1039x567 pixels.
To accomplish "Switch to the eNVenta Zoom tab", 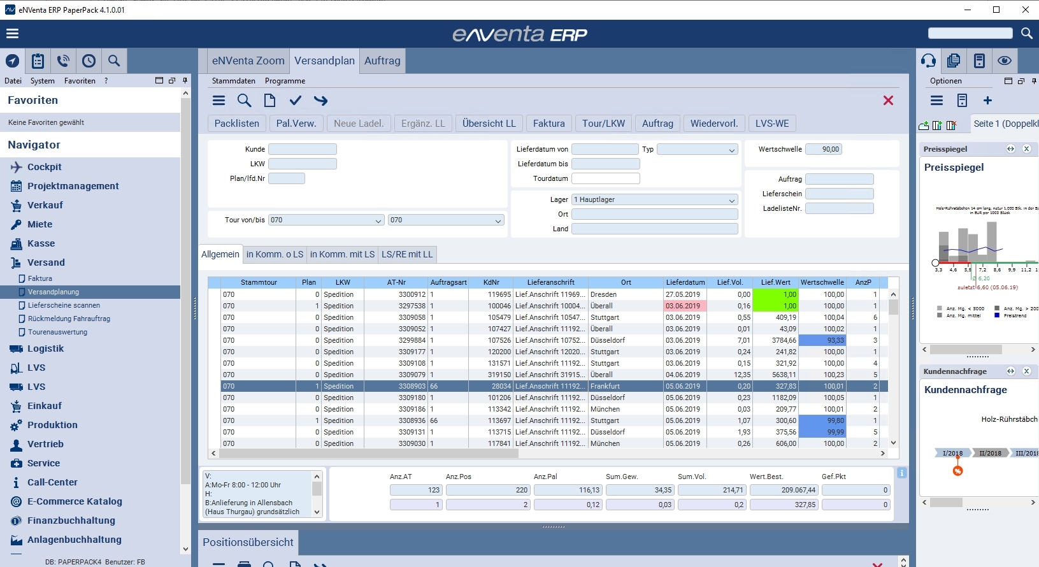I will click(248, 61).
